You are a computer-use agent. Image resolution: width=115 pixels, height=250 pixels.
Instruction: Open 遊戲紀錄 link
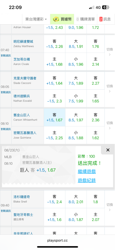[87, 180]
